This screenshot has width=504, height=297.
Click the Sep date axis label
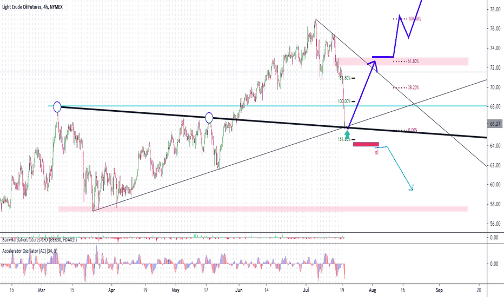[439, 291]
